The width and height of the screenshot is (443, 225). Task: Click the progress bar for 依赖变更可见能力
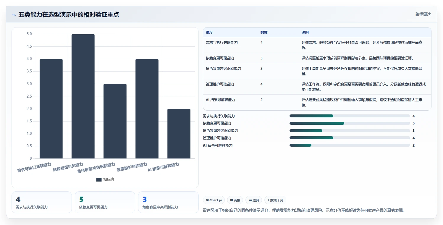click(x=350, y=123)
